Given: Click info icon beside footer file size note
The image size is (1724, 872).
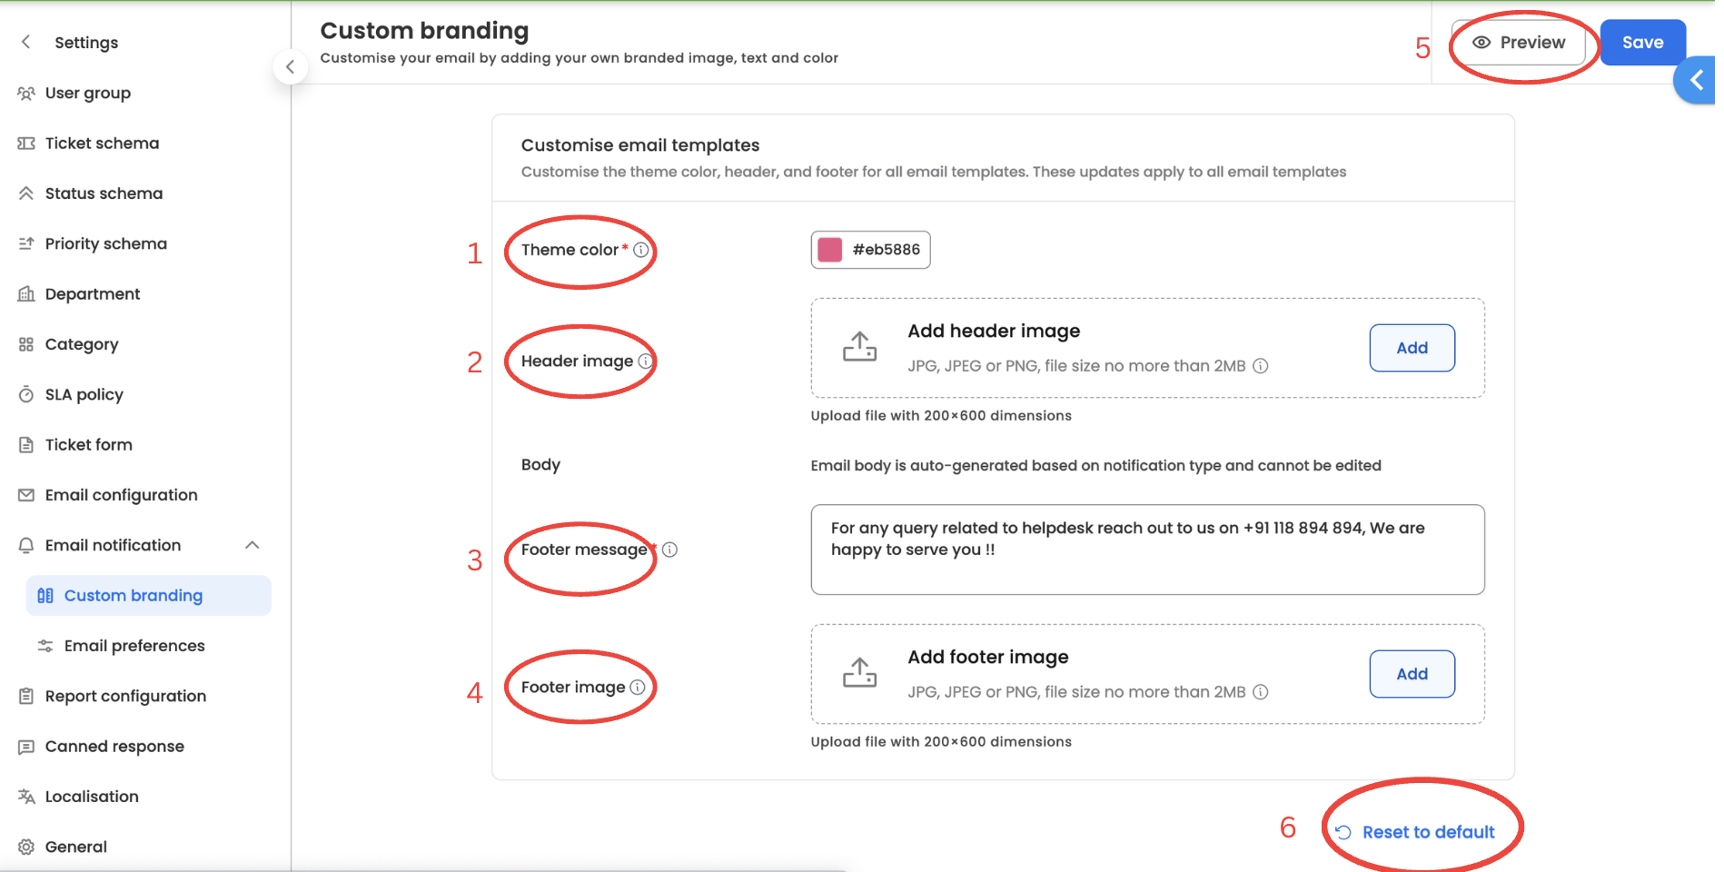Looking at the screenshot, I should pyautogui.click(x=1261, y=692).
